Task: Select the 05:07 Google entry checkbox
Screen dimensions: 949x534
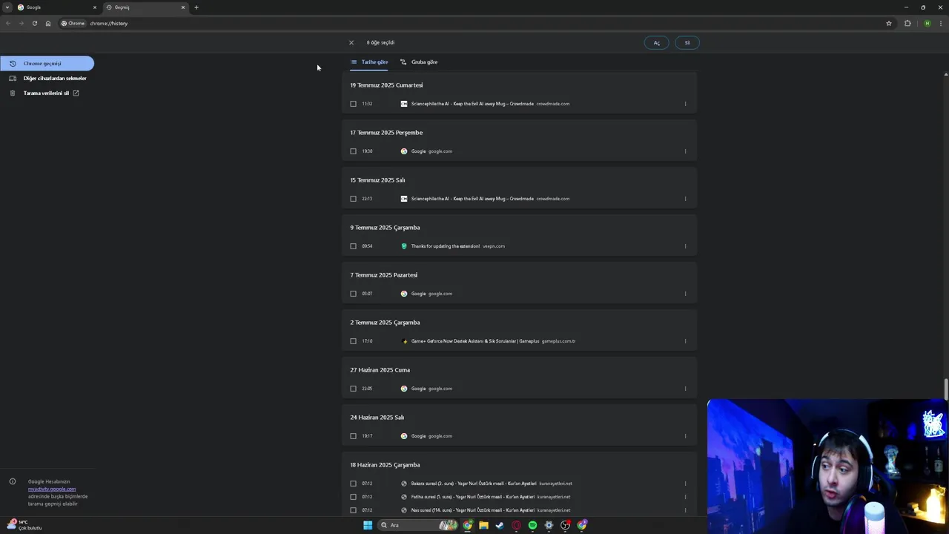Action: pos(353,294)
